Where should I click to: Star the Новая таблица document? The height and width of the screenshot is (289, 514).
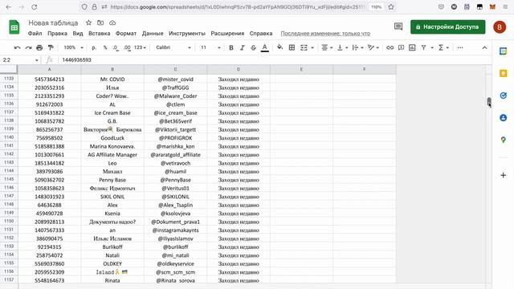[88, 22]
